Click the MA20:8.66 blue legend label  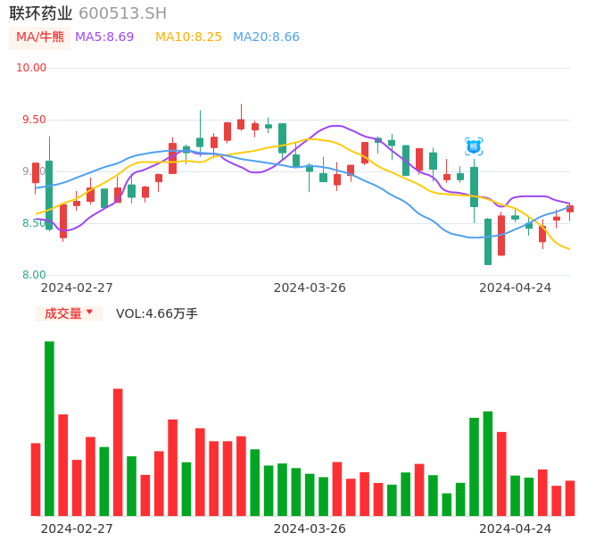click(266, 37)
